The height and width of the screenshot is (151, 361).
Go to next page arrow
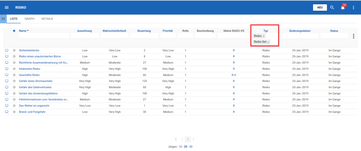(193, 139)
